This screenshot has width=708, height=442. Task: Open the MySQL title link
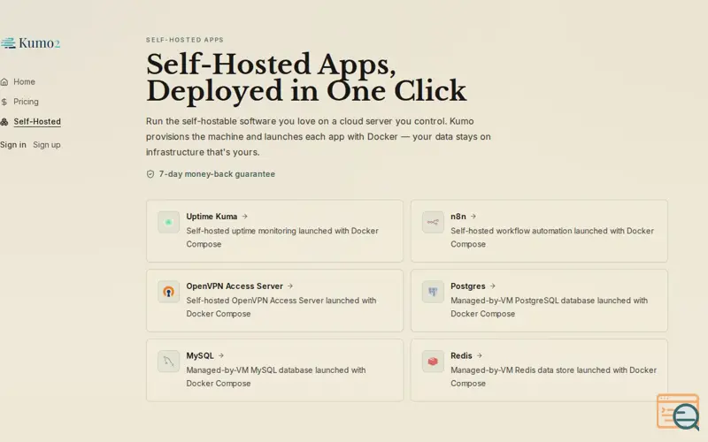coord(200,356)
